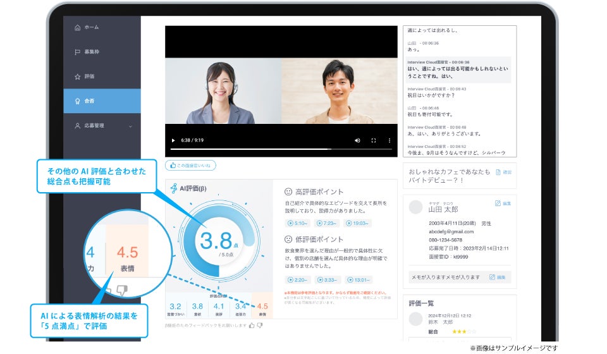This screenshot has width=607, height=354.
Task: Switch to the 合否 sidebar item
Action: (x=102, y=101)
